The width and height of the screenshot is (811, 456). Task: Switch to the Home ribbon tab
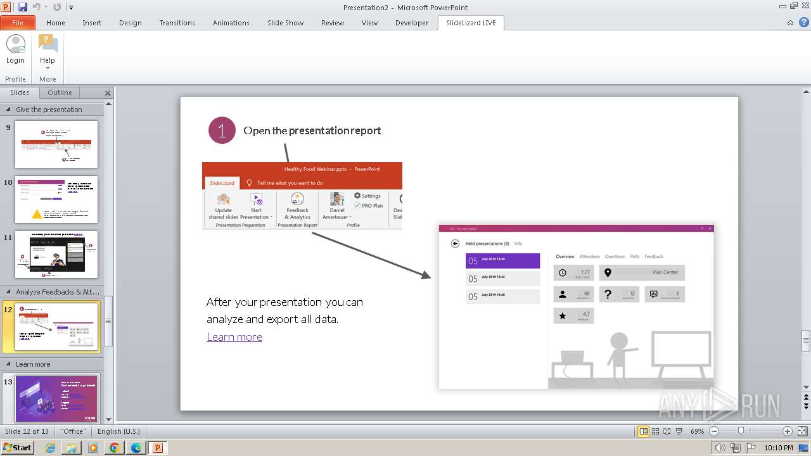click(56, 23)
